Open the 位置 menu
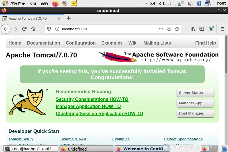228x152 pixels. pos(32,3)
